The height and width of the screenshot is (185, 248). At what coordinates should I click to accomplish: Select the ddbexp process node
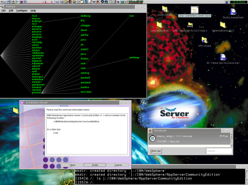point(86,16)
